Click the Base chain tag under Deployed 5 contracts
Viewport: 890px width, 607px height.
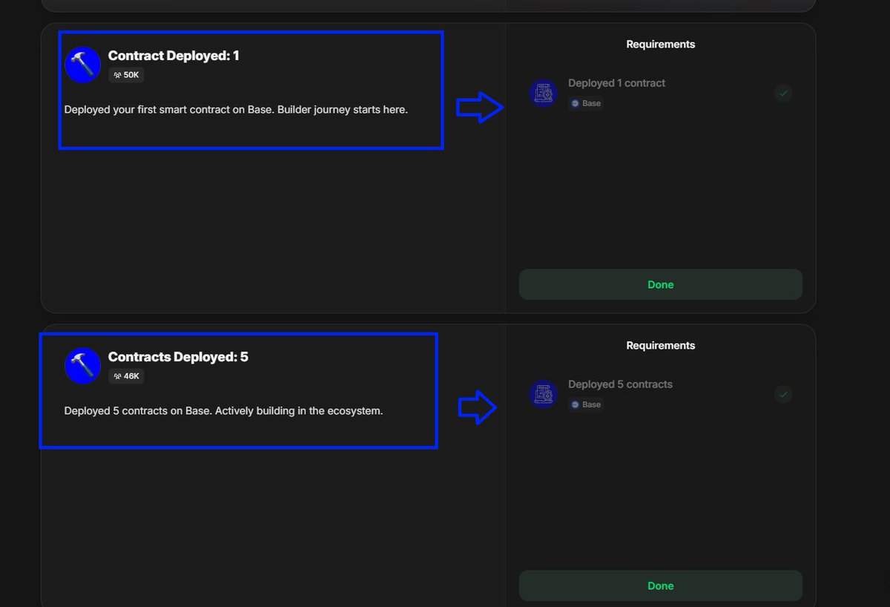click(x=586, y=404)
